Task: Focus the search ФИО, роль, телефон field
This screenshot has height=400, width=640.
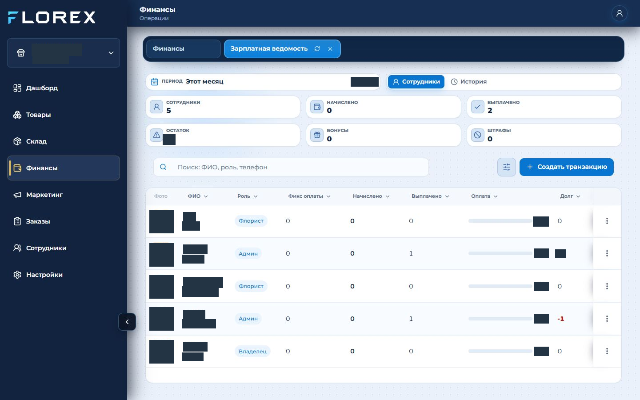Action: coord(291,167)
